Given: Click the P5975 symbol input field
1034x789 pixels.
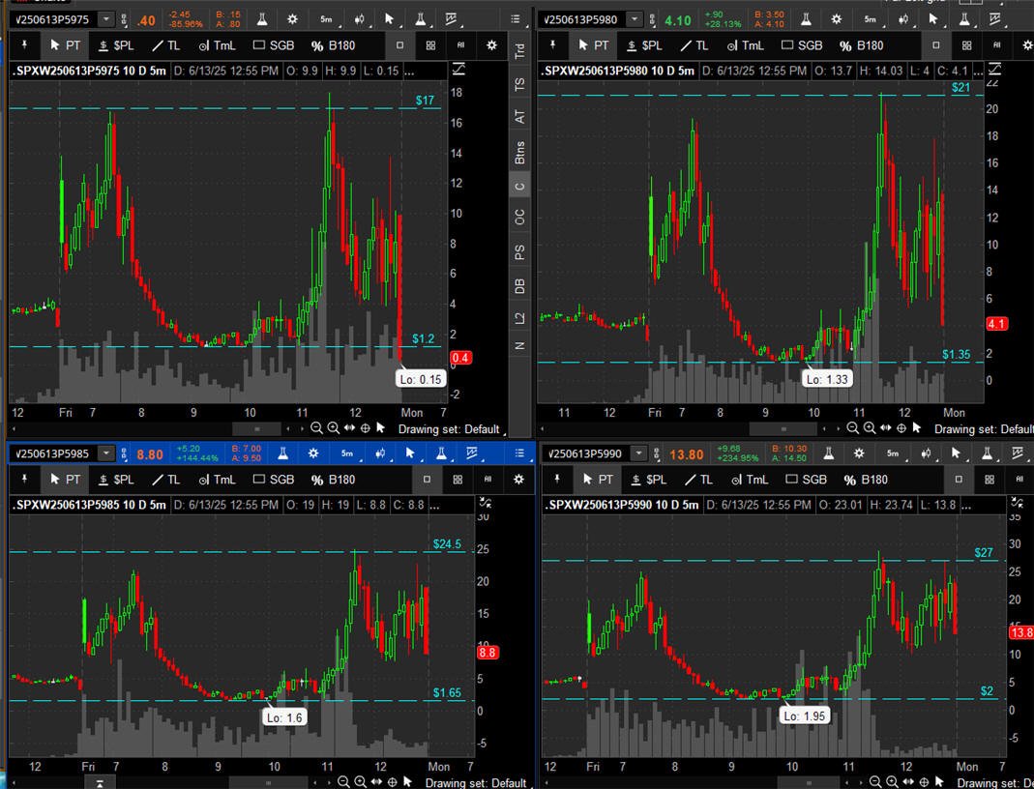Looking at the screenshot, I should point(55,19).
